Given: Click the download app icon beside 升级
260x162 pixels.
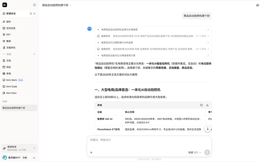Looking at the screenshot, I should (34, 157).
